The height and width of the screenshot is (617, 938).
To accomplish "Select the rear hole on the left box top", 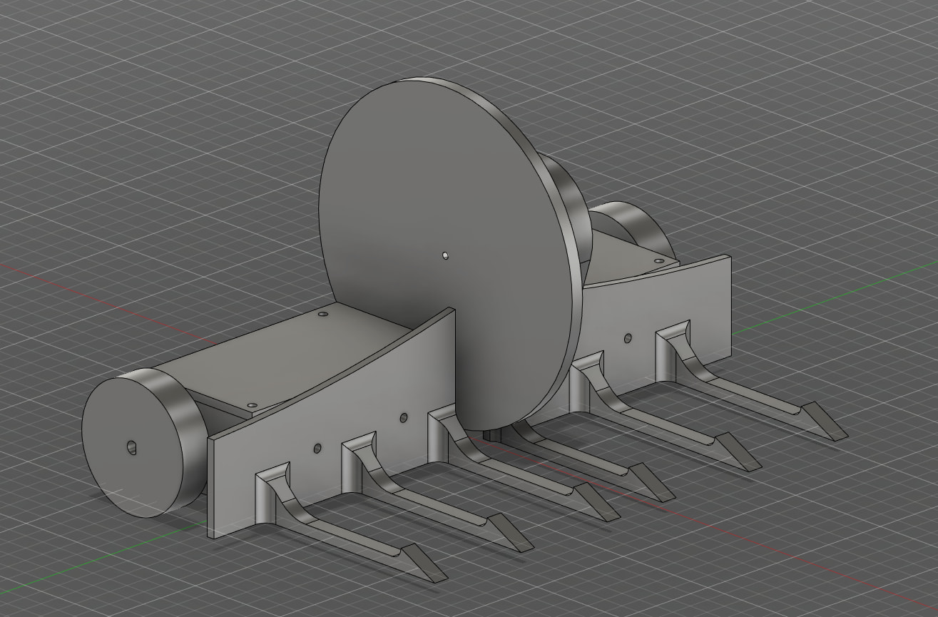I will (x=322, y=314).
